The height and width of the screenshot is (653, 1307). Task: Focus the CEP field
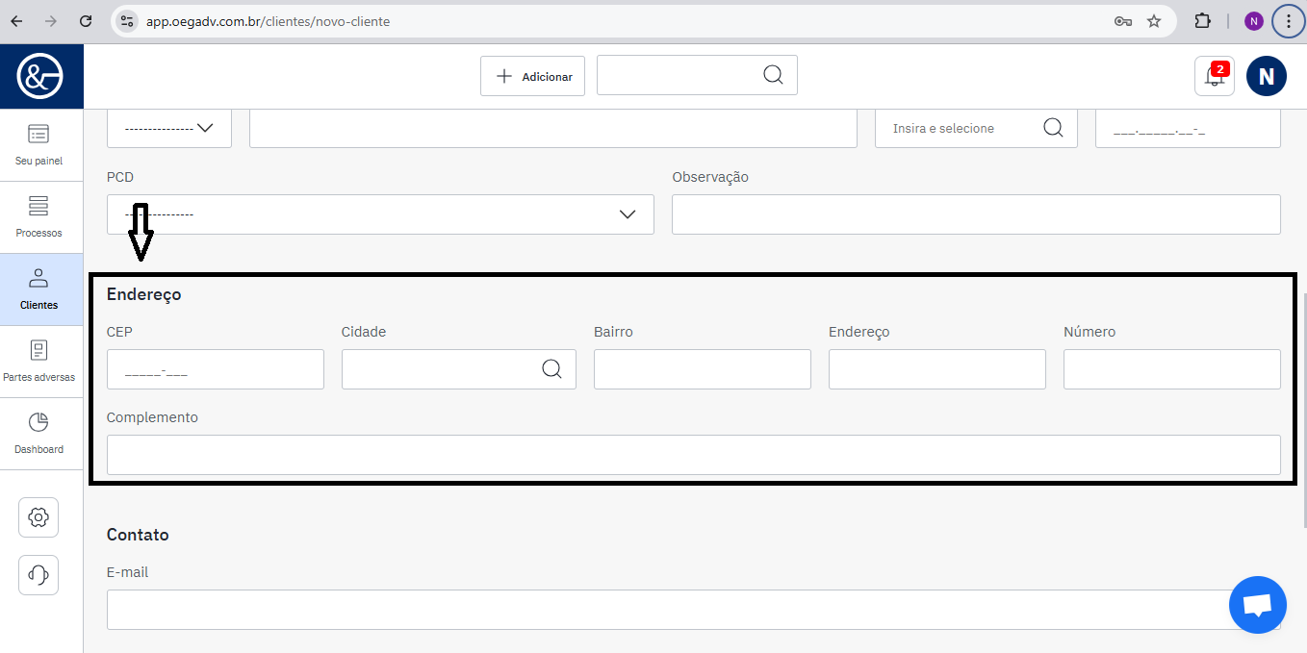coord(216,369)
